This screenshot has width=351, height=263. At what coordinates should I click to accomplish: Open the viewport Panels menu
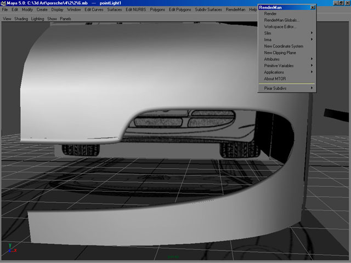[66, 19]
